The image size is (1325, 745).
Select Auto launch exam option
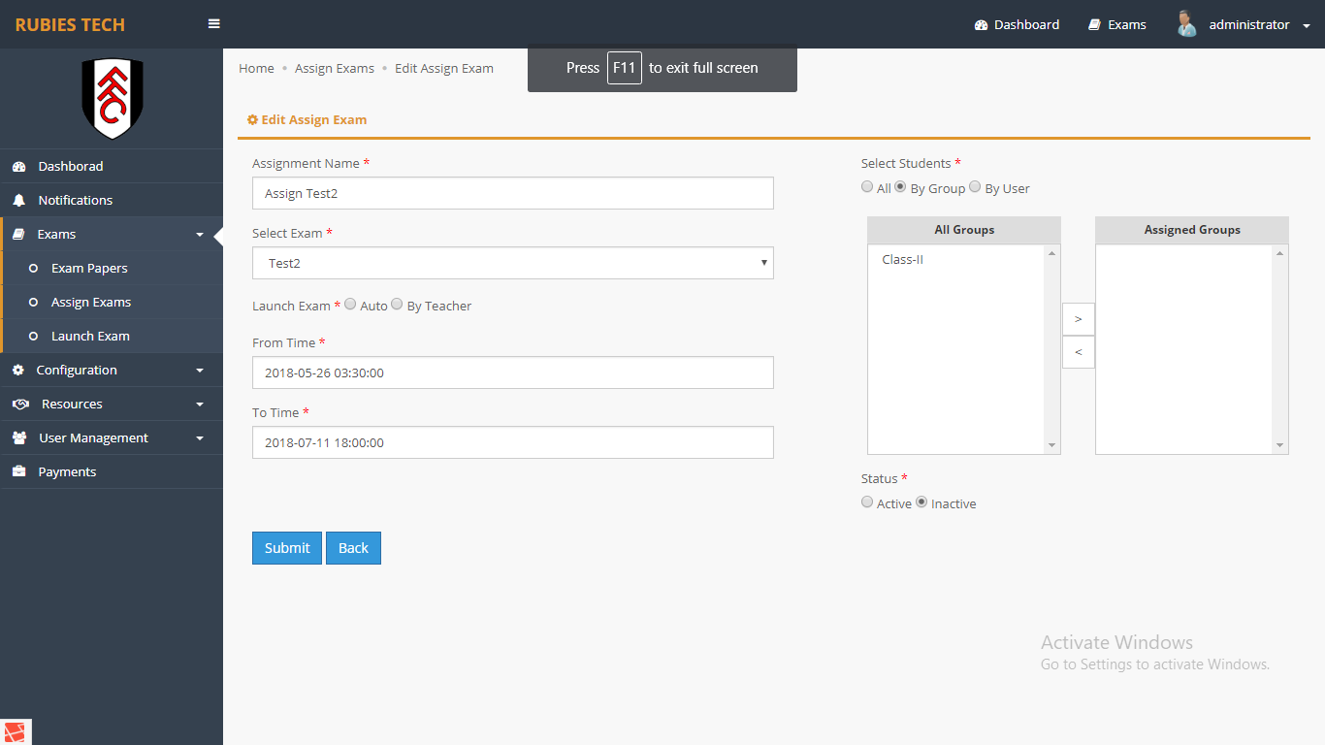pos(350,305)
